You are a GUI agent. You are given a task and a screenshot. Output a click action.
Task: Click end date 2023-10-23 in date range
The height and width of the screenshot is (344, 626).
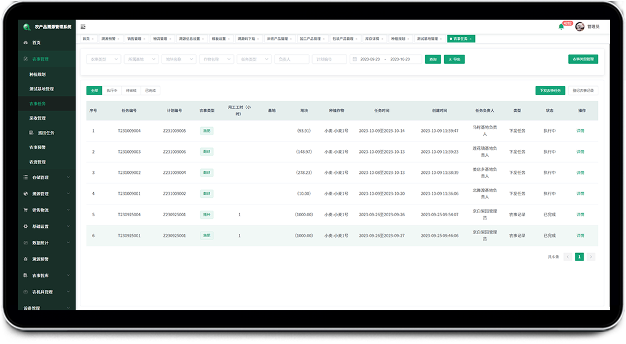coord(400,59)
